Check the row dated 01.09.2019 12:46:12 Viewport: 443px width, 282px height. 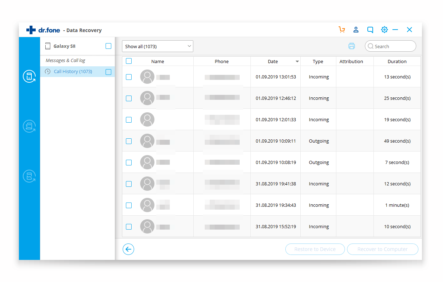(129, 98)
